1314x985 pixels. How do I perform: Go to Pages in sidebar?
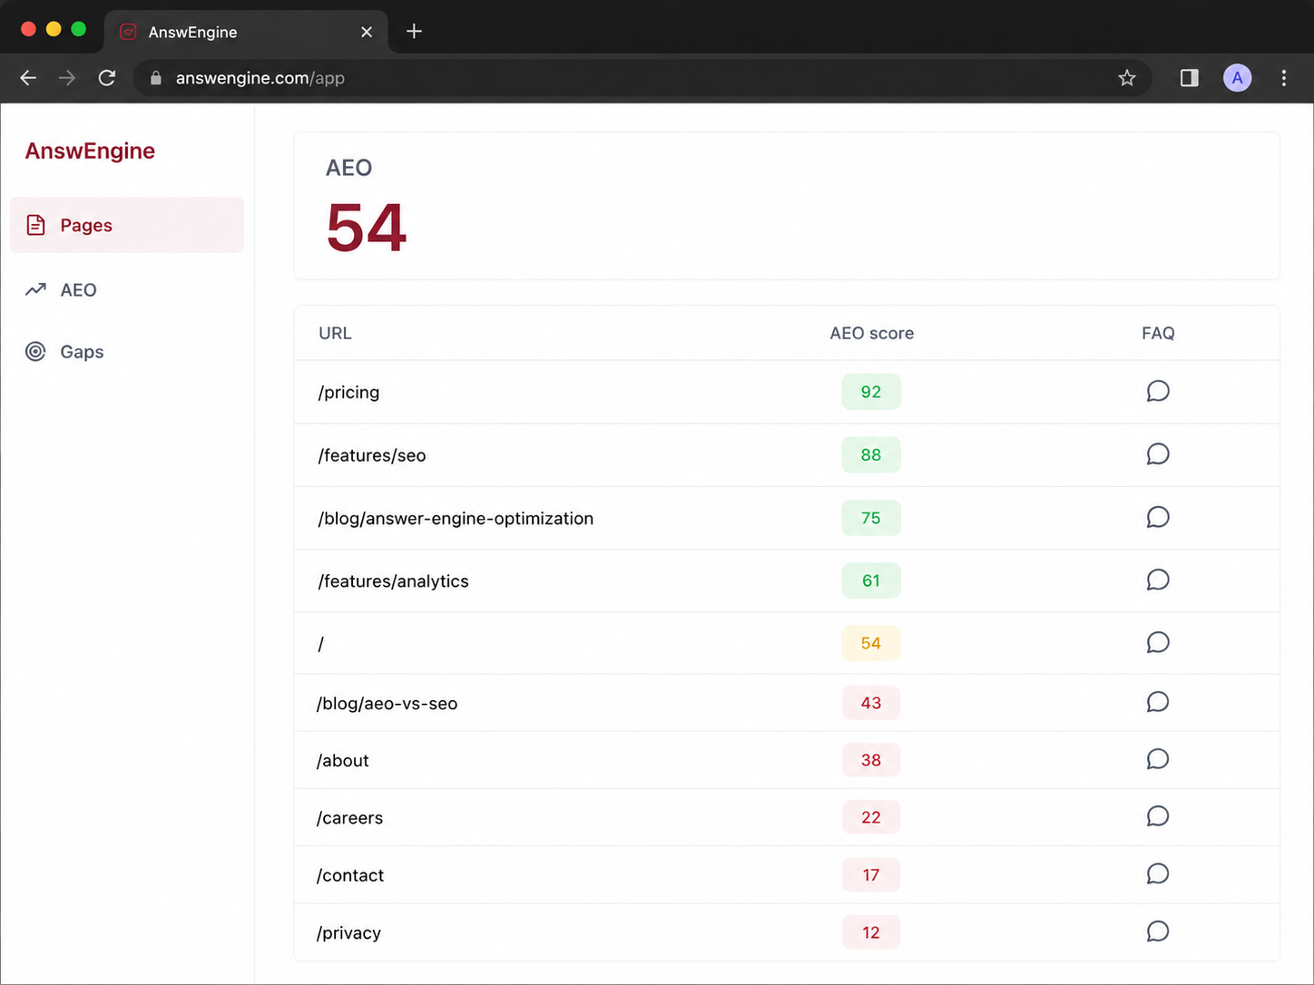click(127, 225)
